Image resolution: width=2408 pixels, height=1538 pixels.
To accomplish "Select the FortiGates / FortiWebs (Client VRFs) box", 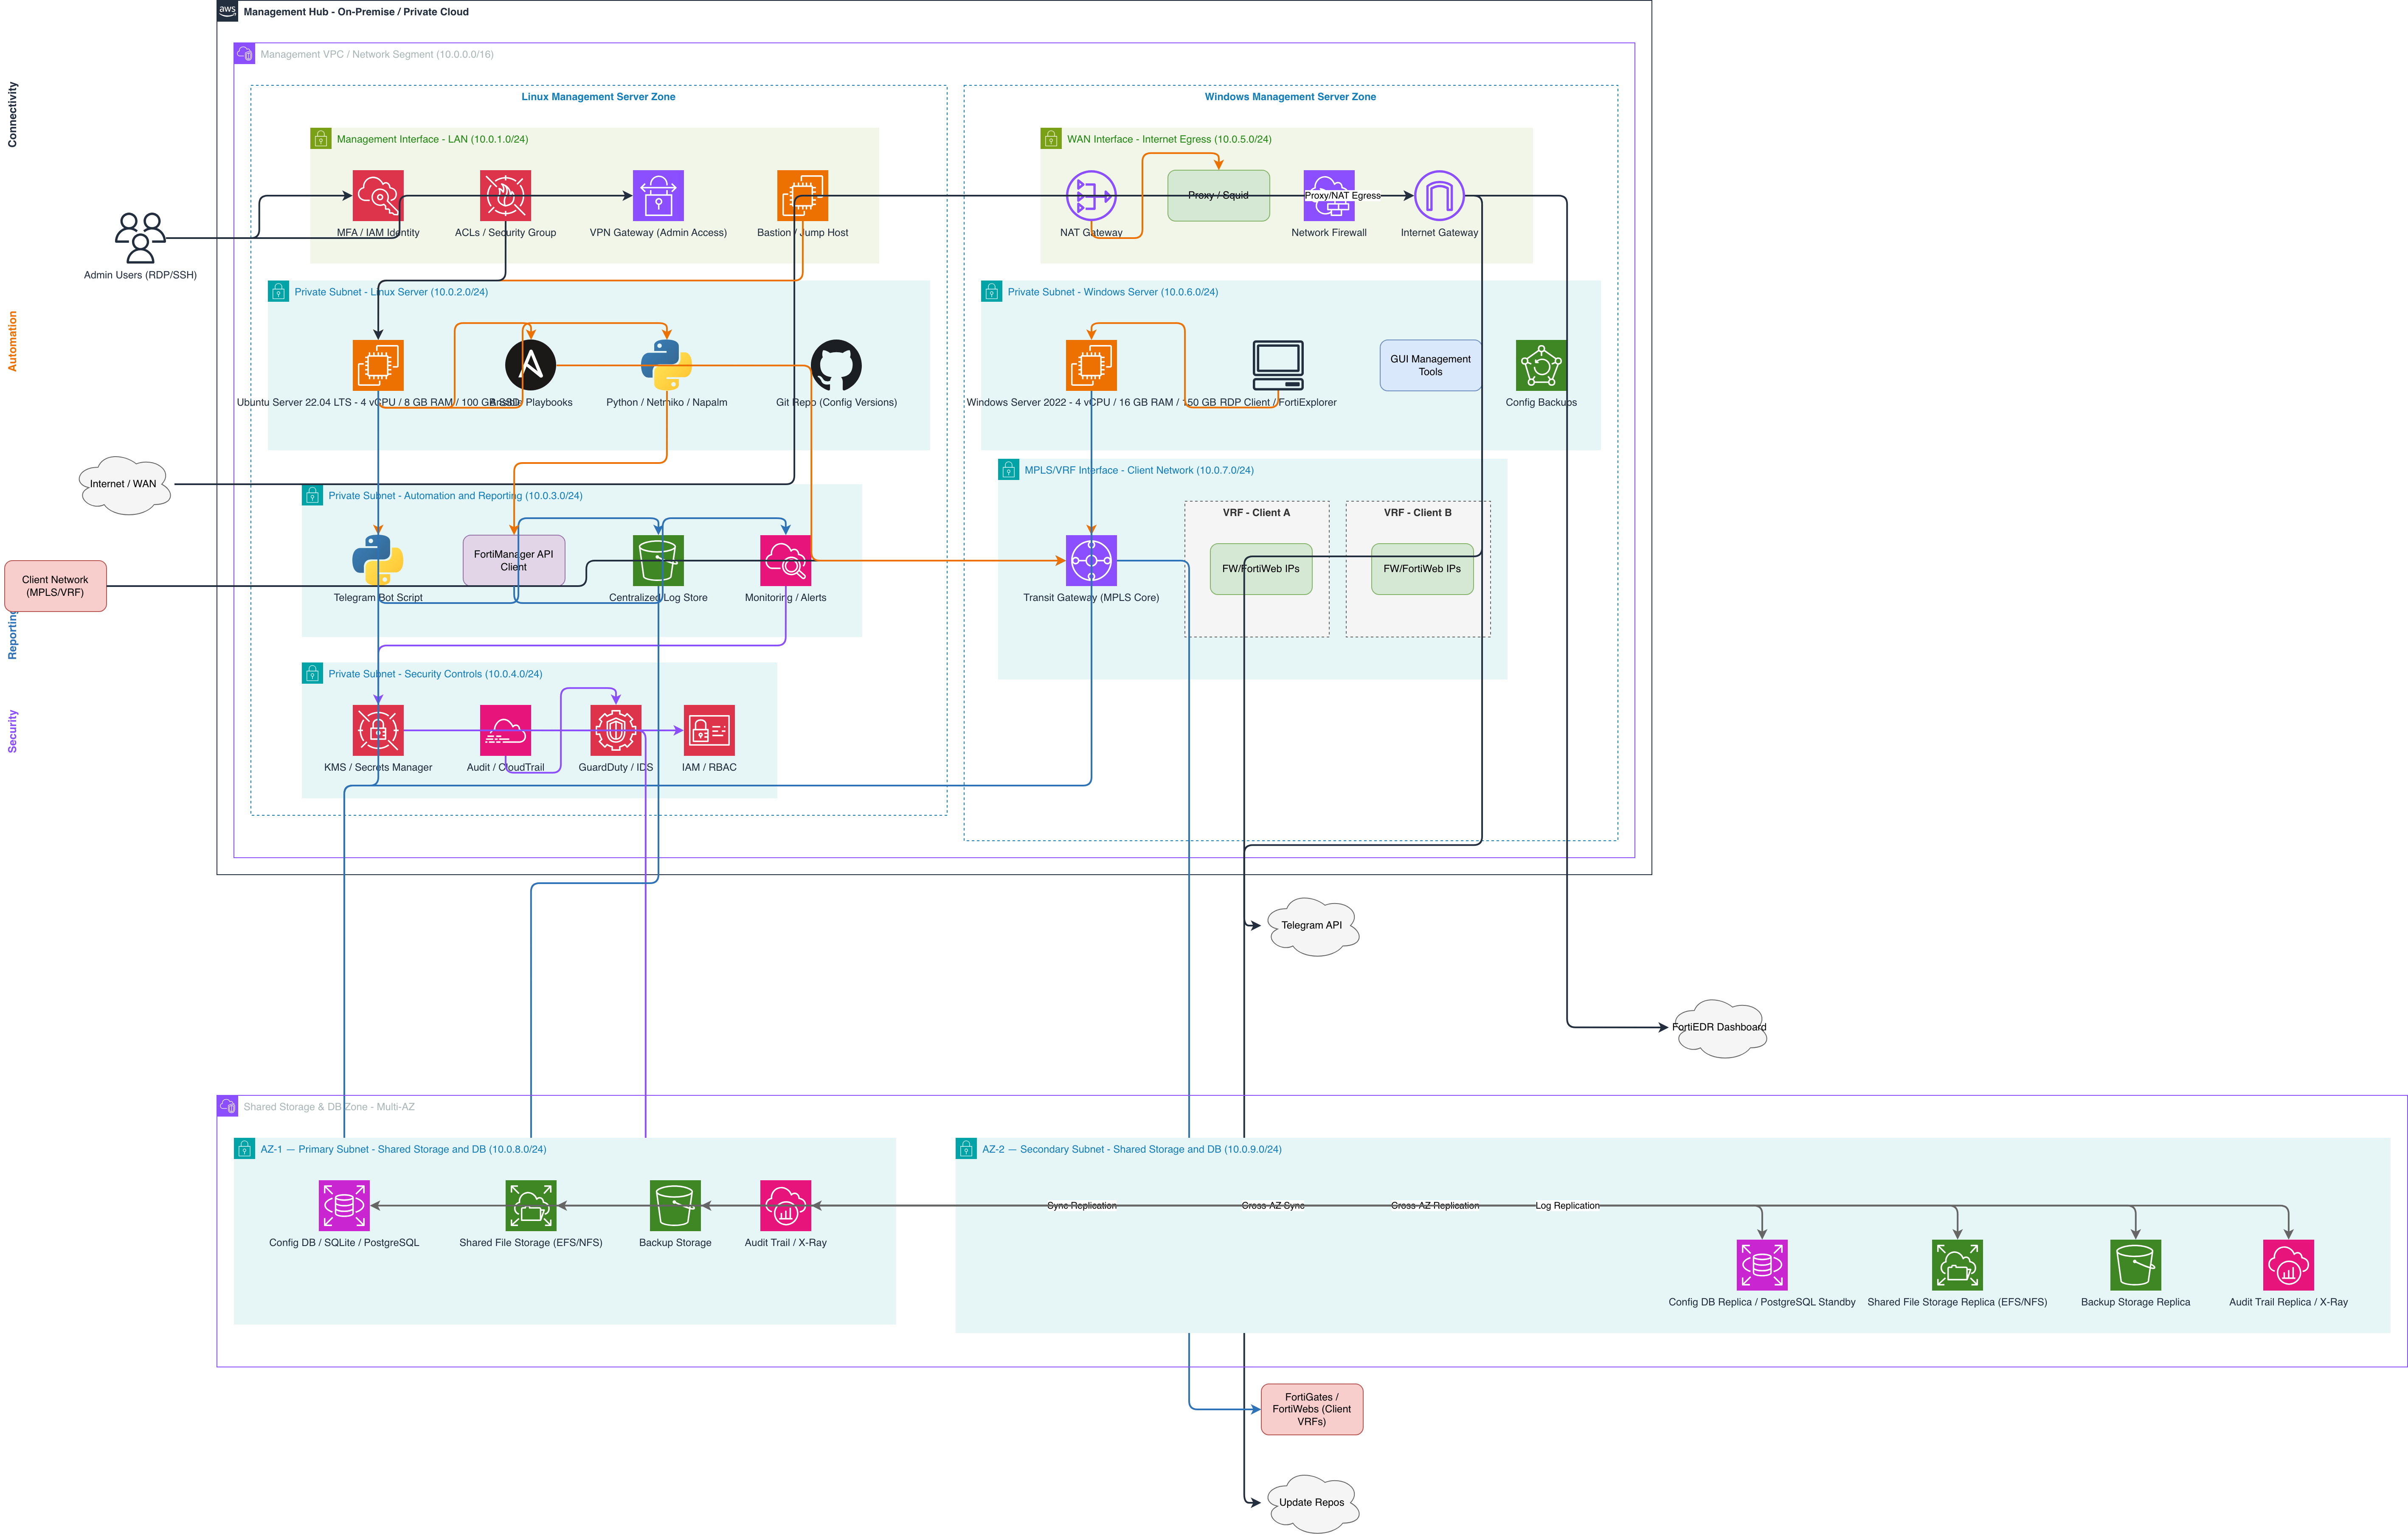I will tap(1312, 1409).
